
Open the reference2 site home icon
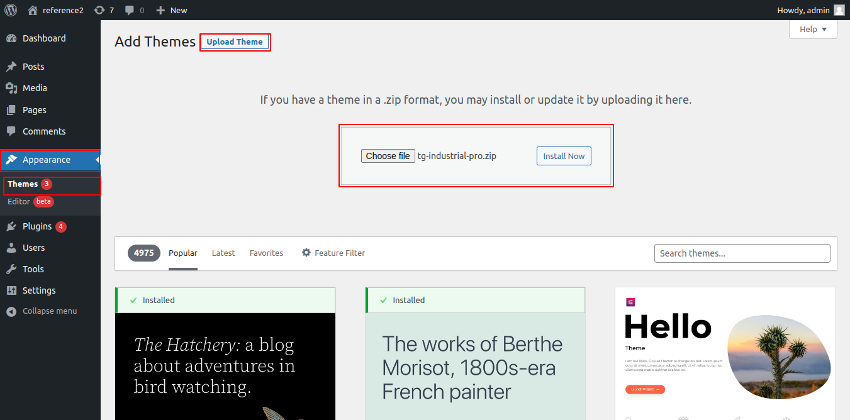click(33, 10)
